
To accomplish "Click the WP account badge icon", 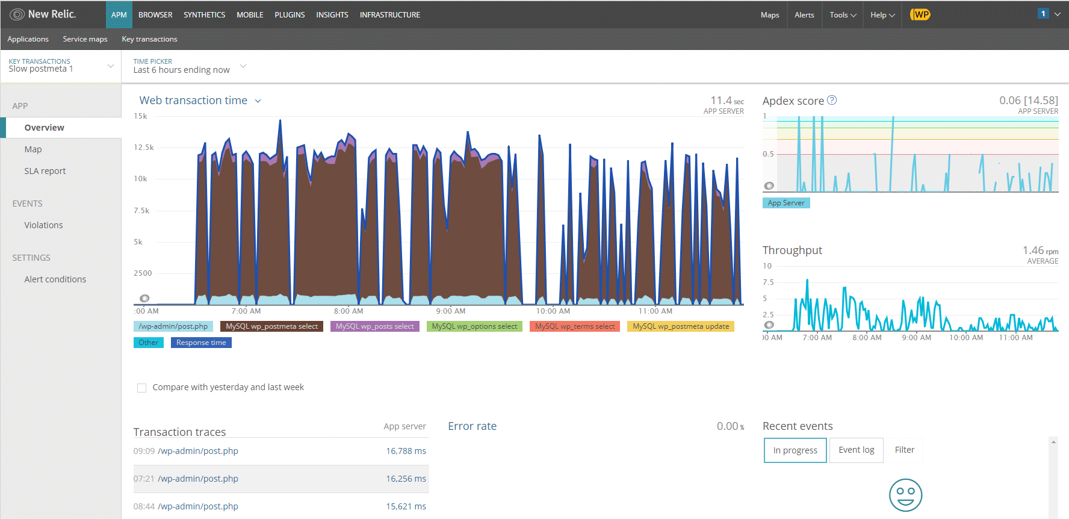I will pos(920,14).
